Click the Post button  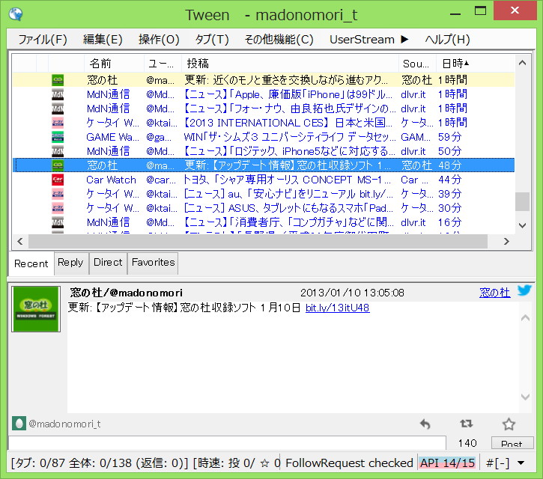[512, 443]
